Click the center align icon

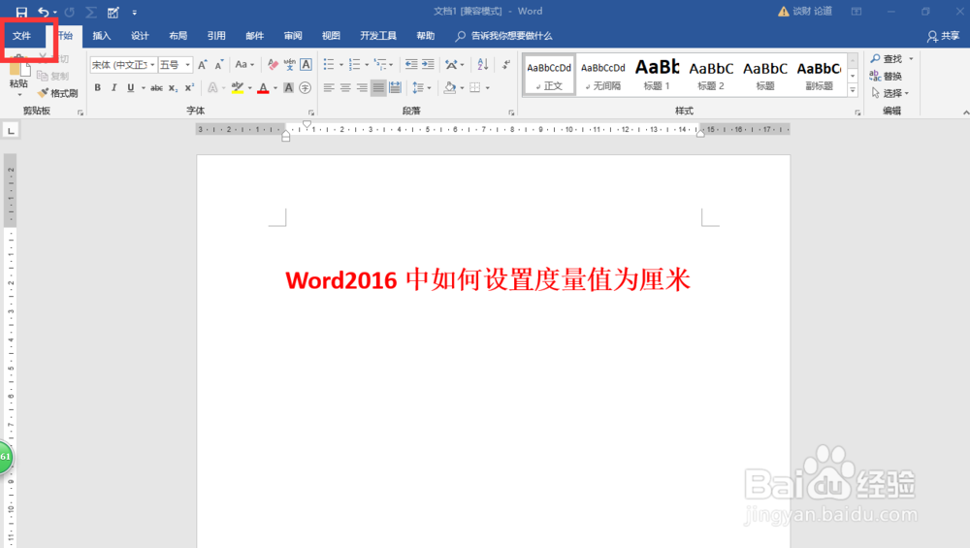(x=345, y=88)
